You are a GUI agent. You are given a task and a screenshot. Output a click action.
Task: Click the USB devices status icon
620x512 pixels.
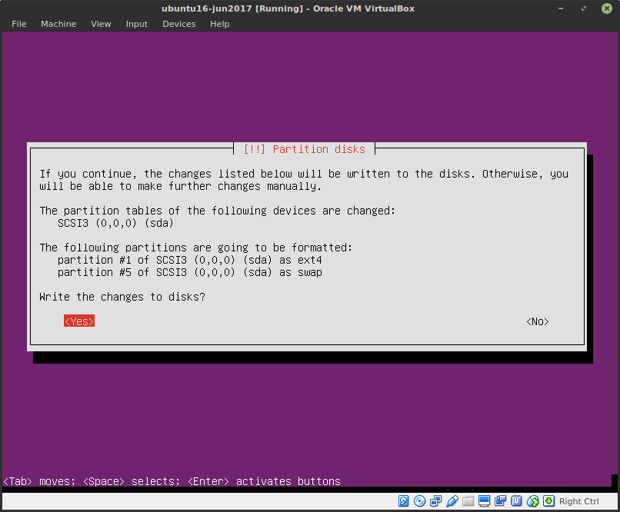(x=452, y=500)
